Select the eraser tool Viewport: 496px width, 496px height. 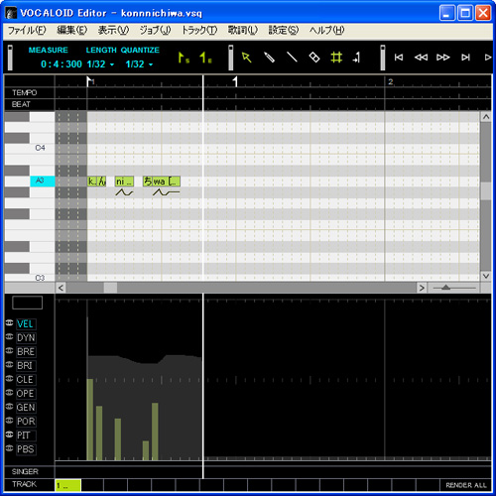tap(314, 58)
